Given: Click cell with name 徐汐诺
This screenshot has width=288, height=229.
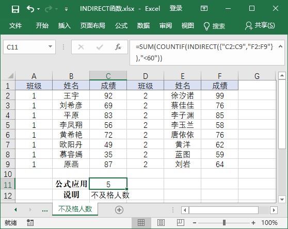Looking at the screenshot, I should click(182, 96).
